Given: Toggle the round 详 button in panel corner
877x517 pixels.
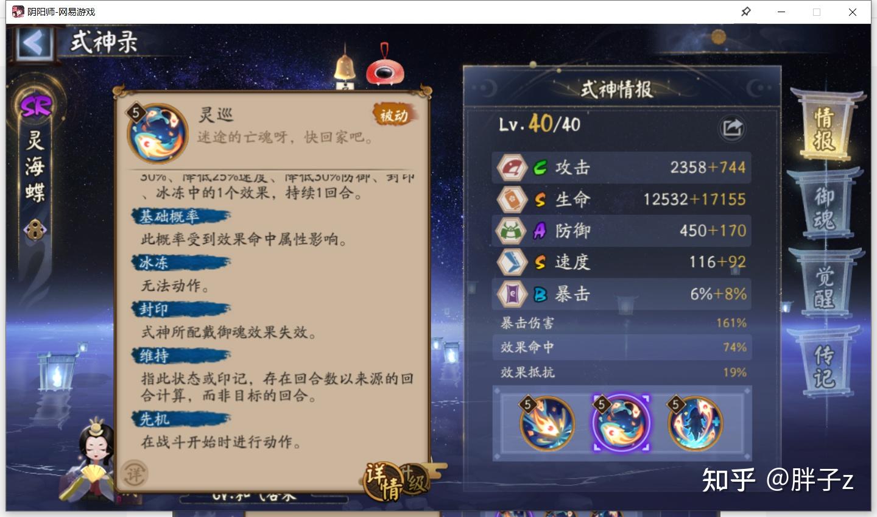Looking at the screenshot, I should point(134,474).
